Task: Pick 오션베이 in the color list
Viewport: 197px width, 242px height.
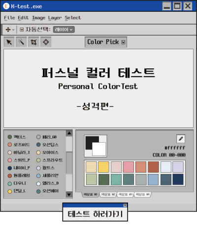Action: (x=47, y=191)
